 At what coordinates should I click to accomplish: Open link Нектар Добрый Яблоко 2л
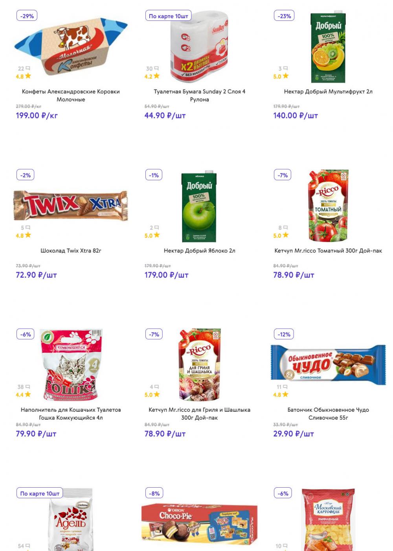[199, 250]
